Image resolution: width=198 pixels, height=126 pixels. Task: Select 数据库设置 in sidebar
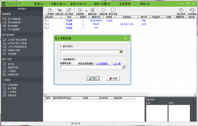tap(11, 75)
